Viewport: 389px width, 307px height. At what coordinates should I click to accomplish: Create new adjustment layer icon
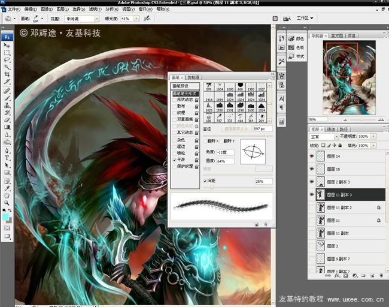click(355, 275)
